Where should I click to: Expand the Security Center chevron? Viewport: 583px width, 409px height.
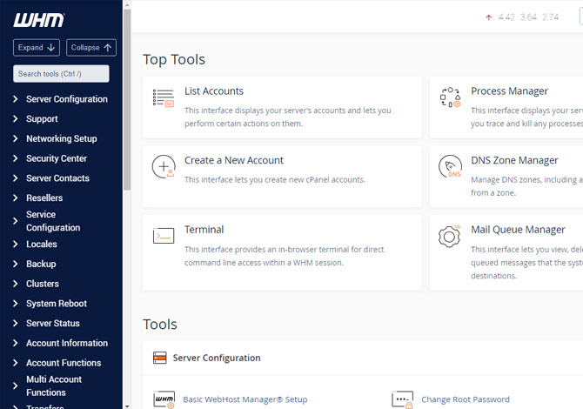(16, 158)
